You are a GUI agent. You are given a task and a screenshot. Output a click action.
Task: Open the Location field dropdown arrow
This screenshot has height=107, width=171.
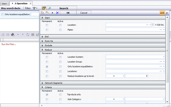[x=150, y=25]
